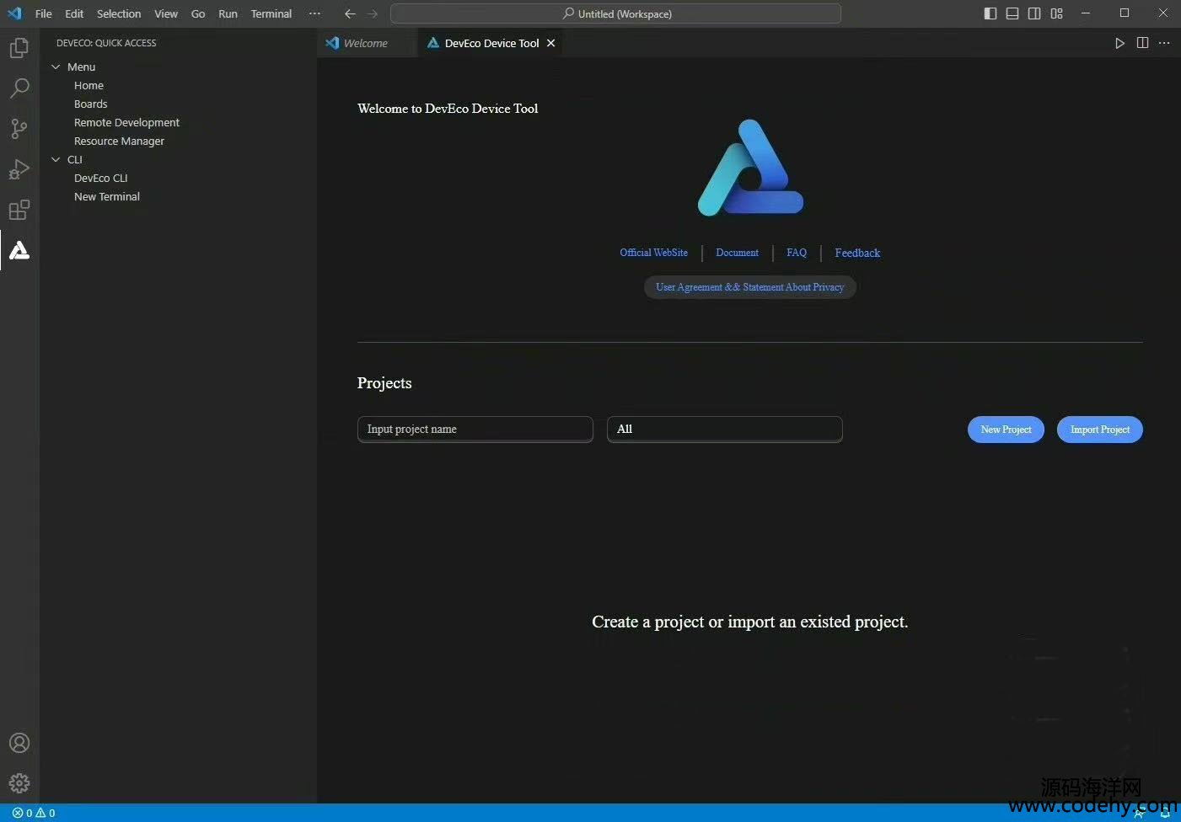Open the Customize Layout icon
This screenshot has width=1181, height=822.
click(1057, 13)
